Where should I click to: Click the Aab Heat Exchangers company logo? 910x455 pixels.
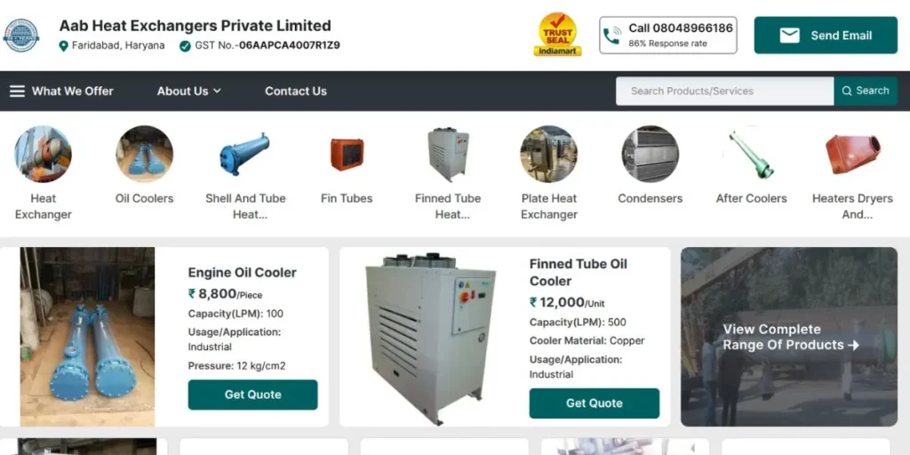21,36
